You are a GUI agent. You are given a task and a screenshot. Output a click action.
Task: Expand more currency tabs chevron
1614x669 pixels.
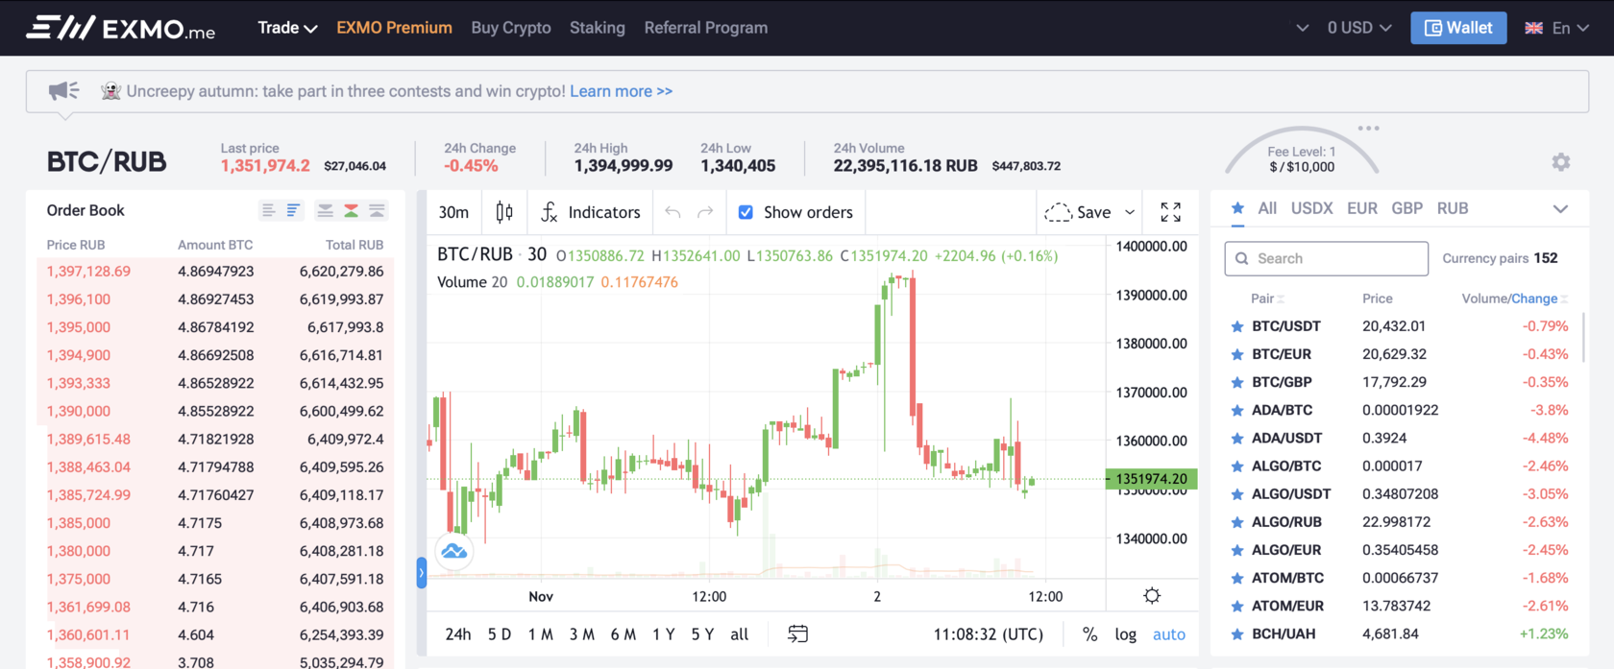click(x=1560, y=209)
